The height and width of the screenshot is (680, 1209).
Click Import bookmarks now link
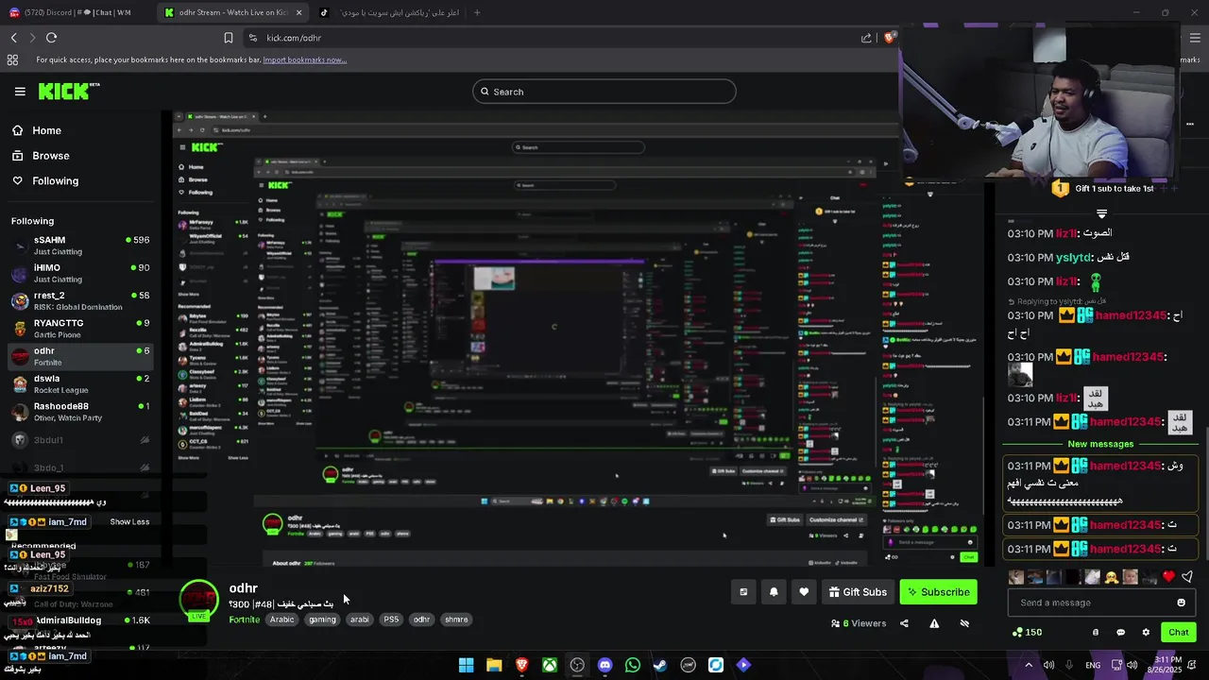[304, 59]
